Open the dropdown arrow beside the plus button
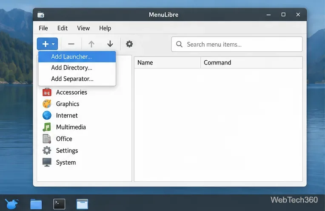The width and height of the screenshot is (325, 211). [53, 44]
